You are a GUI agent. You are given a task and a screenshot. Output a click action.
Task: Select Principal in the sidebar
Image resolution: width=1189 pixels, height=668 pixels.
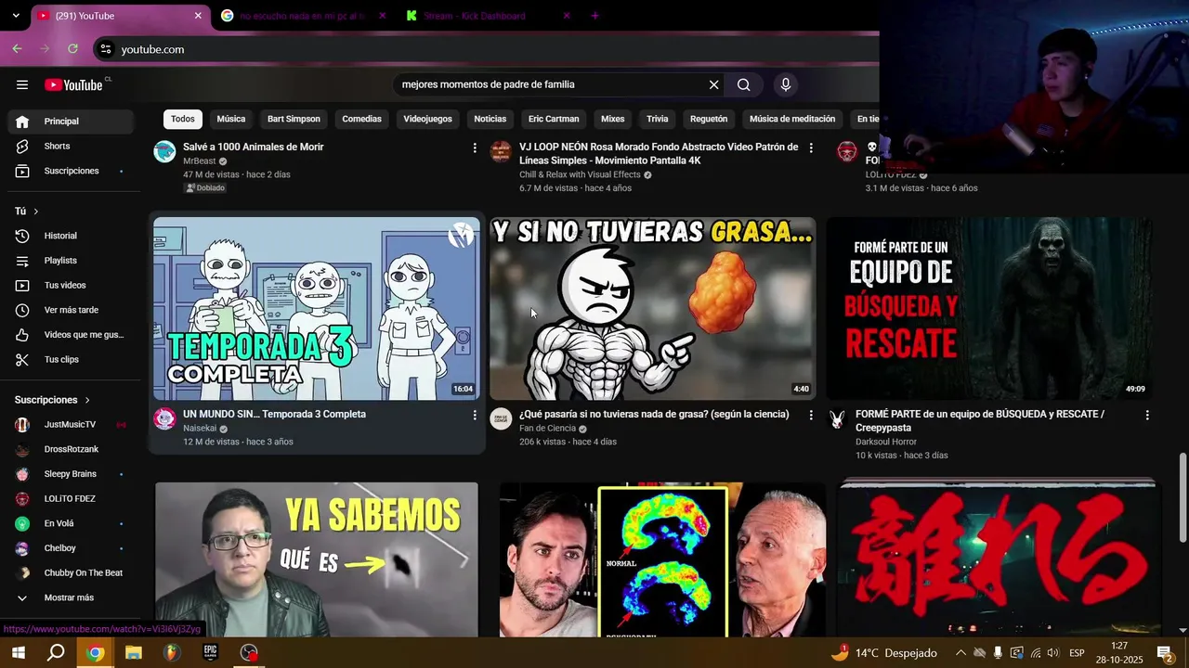tap(71, 122)
